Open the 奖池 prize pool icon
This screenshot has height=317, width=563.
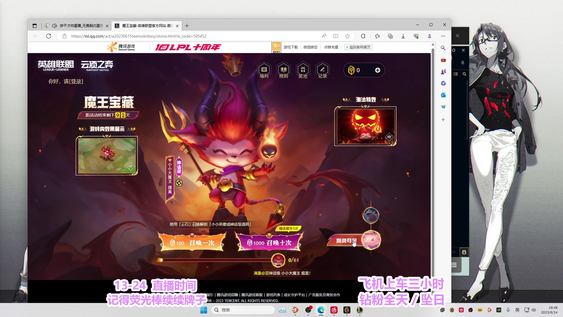point(303,71)
